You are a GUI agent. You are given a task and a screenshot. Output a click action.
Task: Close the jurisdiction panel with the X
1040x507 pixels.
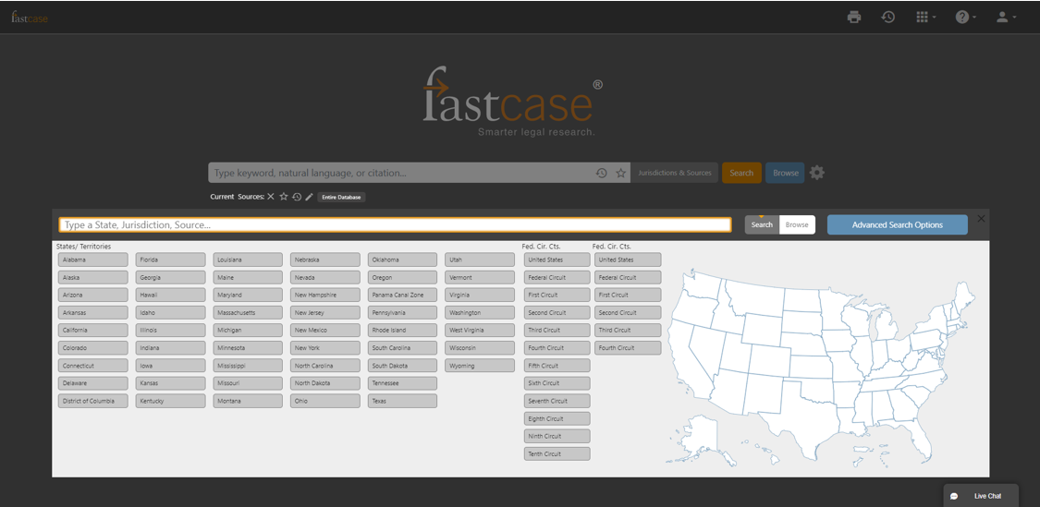pos(981,218)
